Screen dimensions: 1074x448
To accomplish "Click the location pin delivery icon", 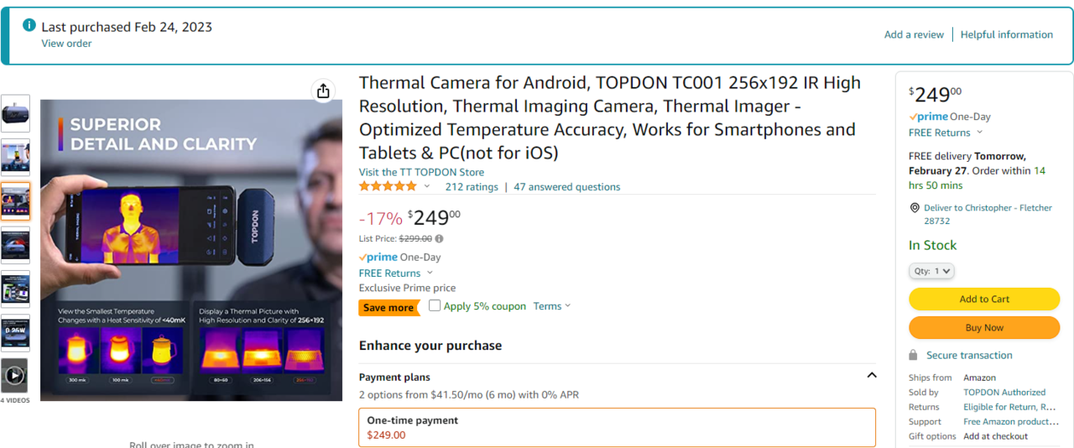I will pos(915,208).
